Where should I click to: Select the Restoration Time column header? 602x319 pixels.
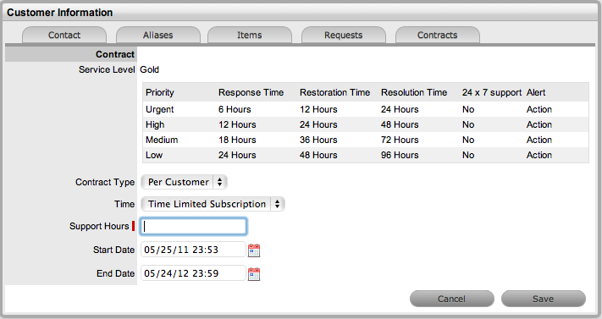(334, 92)
